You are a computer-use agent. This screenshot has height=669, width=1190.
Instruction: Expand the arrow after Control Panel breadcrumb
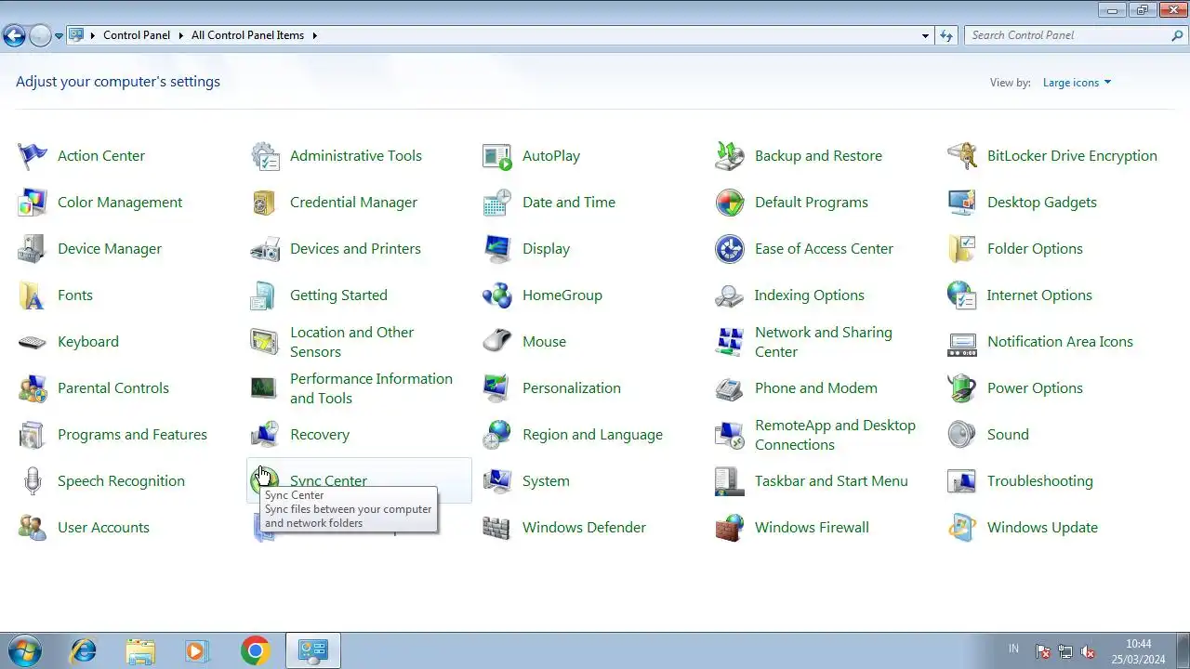[180, 35]
